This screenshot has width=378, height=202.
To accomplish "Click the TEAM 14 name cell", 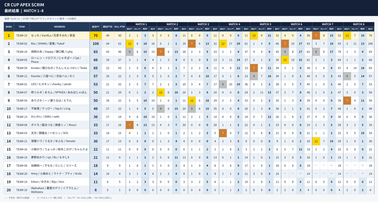I will [22, 182].
